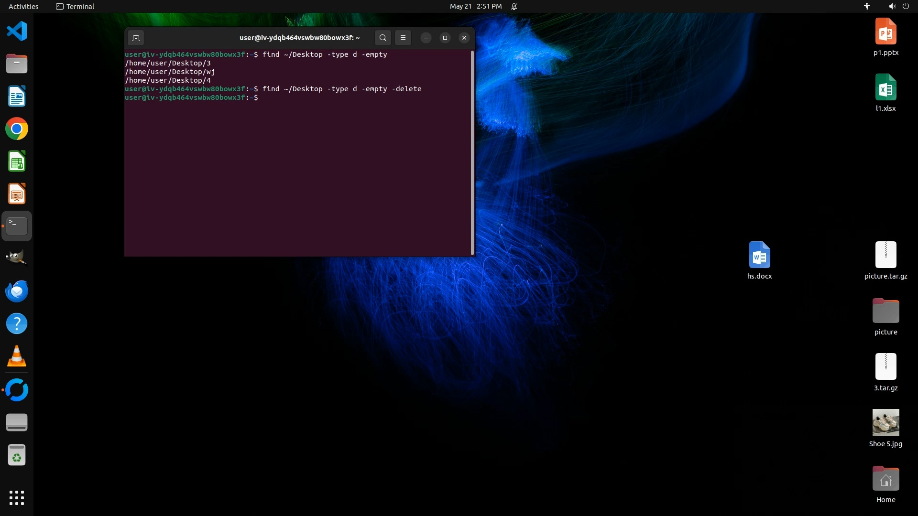Image resolution: width=918 pixels, height=516 pixels.
Task: Open the terminal hamburger menu
Action: [x=403, y=38]
